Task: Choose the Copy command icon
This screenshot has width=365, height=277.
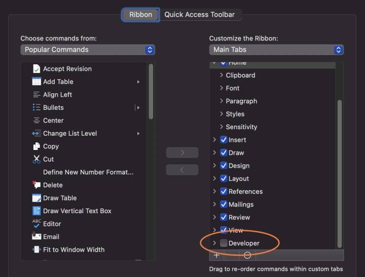Action: point(36,146)
